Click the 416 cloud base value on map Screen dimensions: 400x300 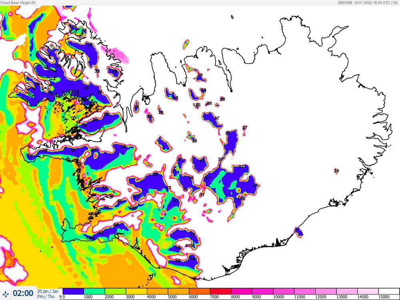(189, 246)
